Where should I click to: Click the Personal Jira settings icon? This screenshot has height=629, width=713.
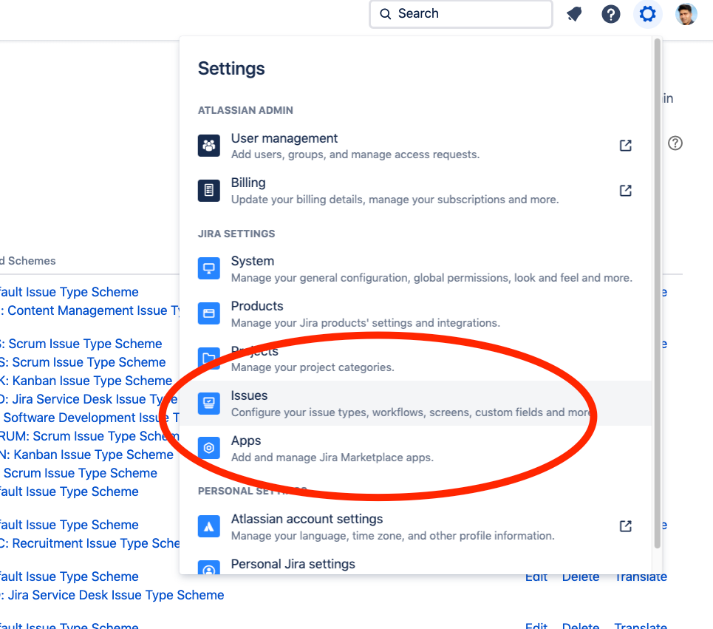(208, 567)
